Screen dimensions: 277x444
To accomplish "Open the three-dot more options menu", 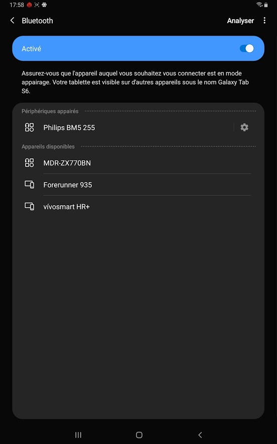I will coord(264,21).
